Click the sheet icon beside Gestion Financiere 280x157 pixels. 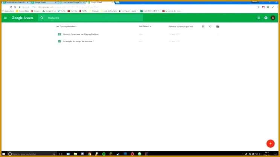pos(59,34)
